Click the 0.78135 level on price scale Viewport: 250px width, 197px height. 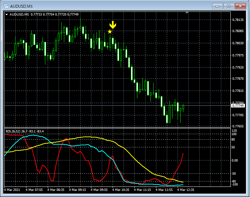(238, 20)
